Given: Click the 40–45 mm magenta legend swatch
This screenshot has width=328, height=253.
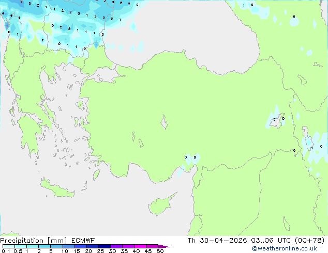Looking at the screenshot, I should tap(140, 246).
